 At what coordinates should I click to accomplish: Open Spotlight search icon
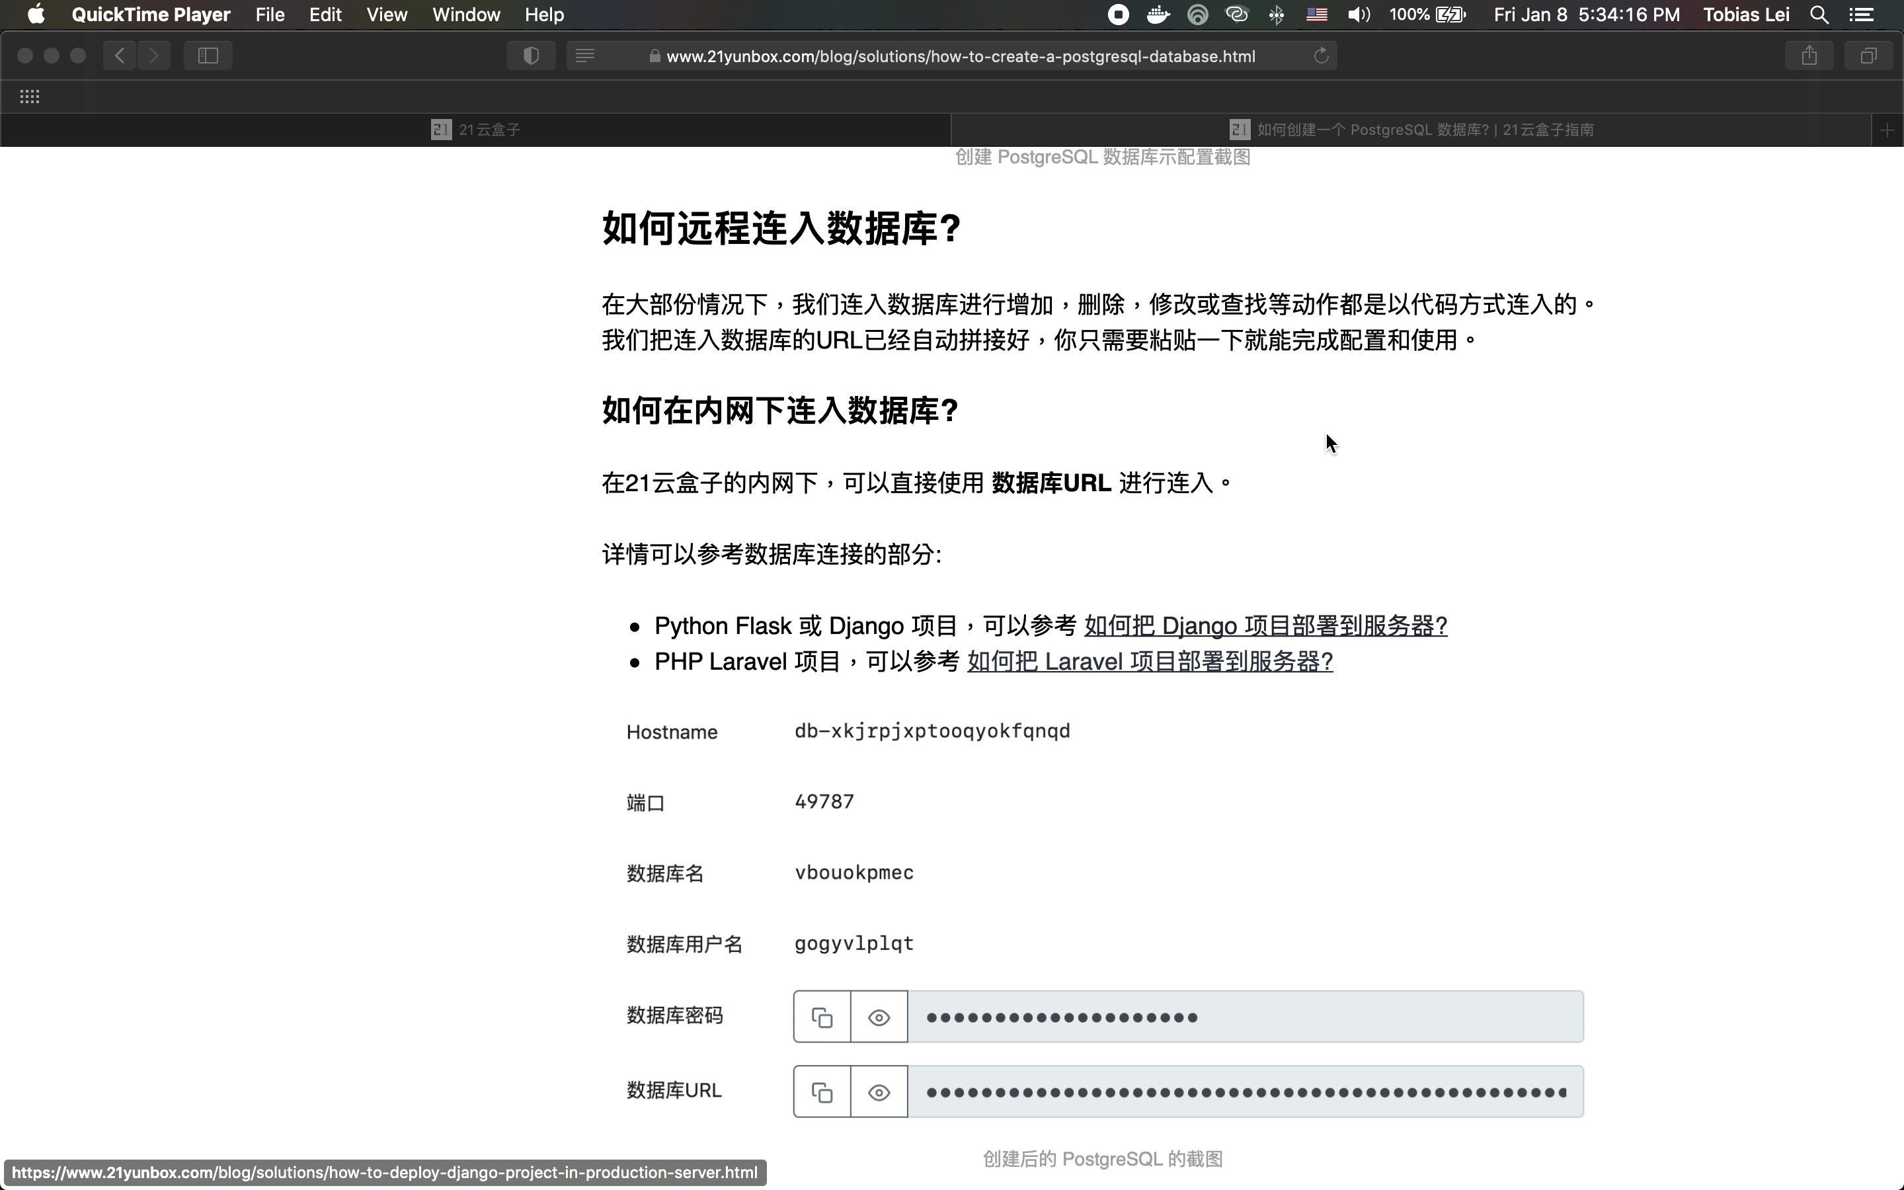[1819, 15]
